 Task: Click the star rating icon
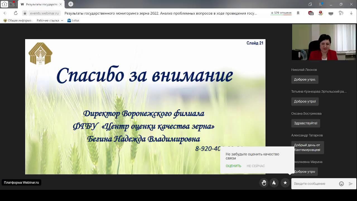coord(285,183)
